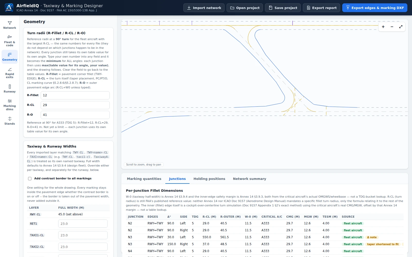Click RWY-CL layer label
412x257 pixels.
(35, 214)
